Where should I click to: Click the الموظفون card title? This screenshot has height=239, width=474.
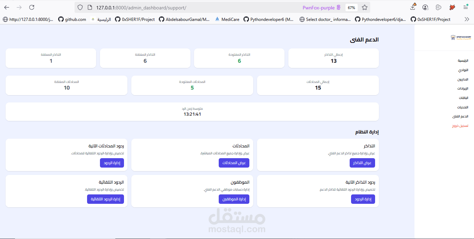(x=240, y=182)
